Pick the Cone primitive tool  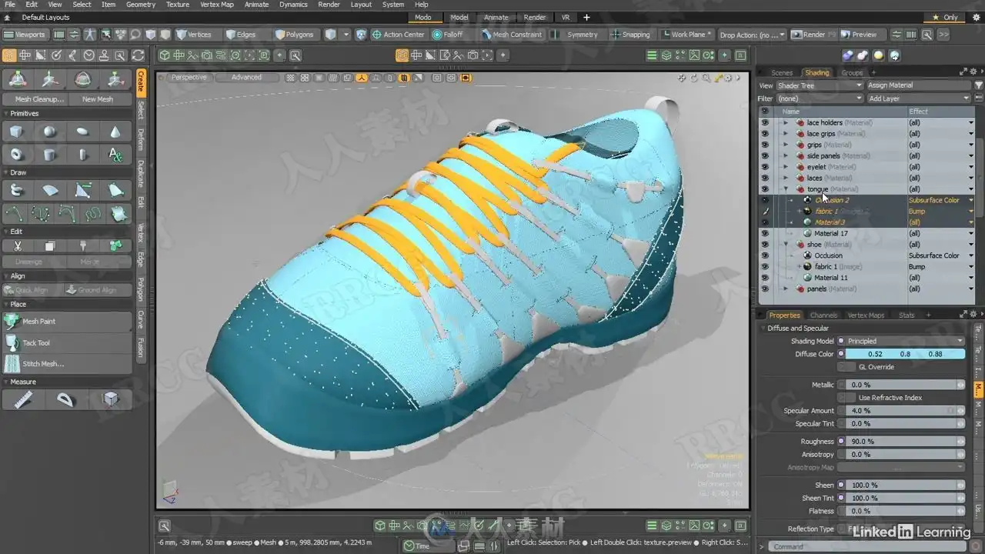pos(115,132)
